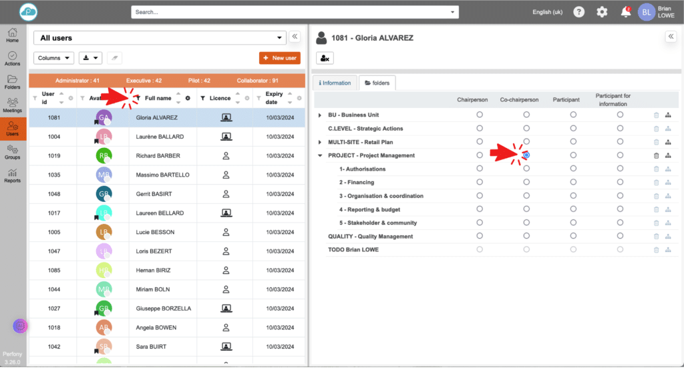Select Co-chairperson radio for 2 - Financing
684x384 pixels.
tap(526, 182)
